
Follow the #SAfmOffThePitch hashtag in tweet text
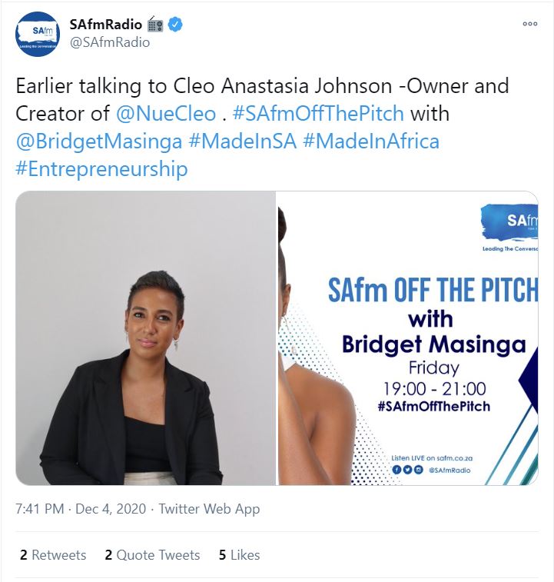[x=318, y=113]
